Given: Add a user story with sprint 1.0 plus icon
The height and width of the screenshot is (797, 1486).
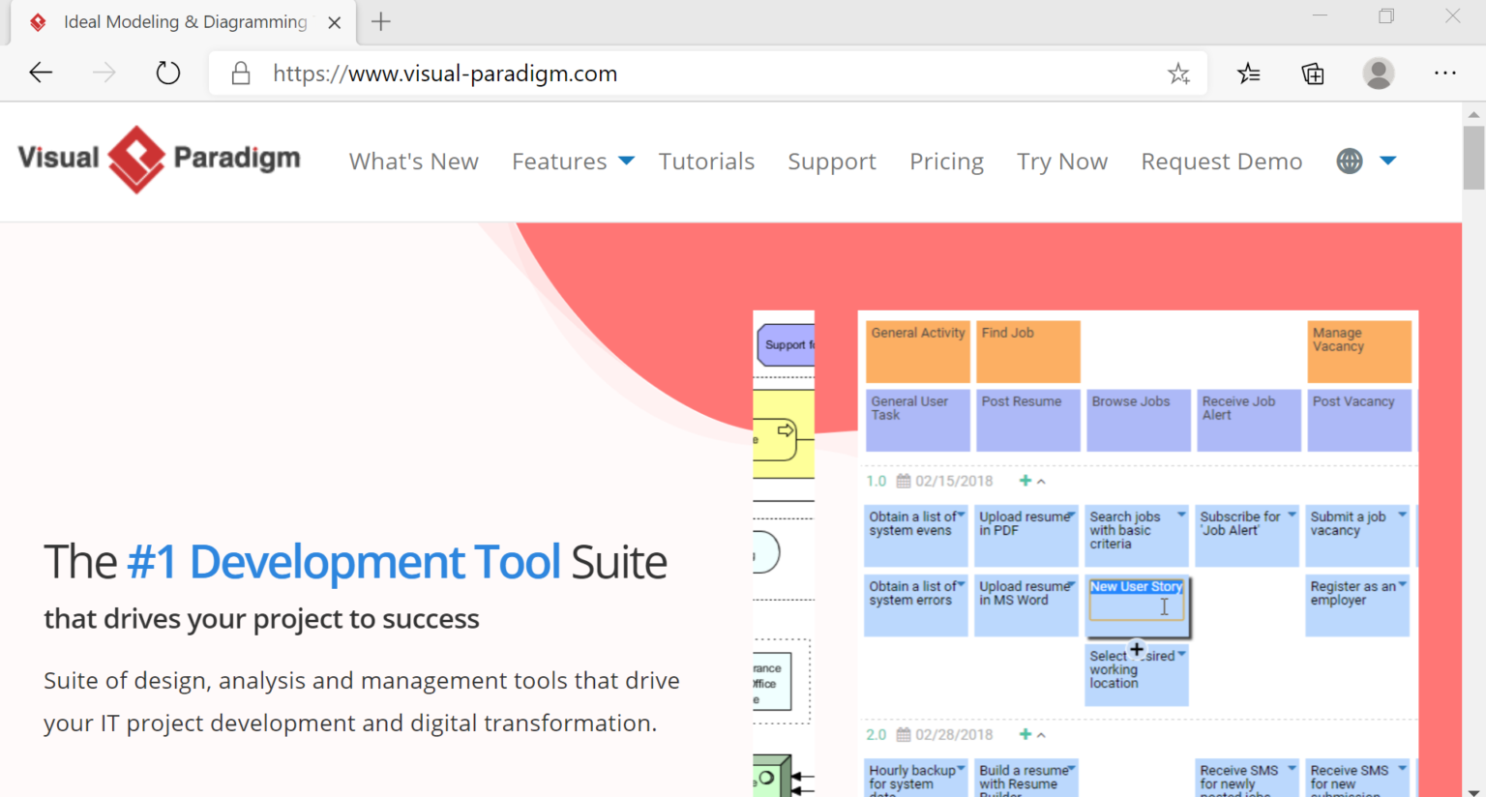Looking at the screenshot, I should point(1024,481).
